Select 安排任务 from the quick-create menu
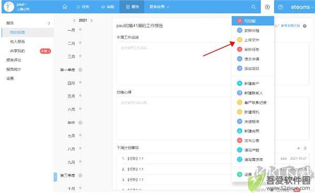Screen dimensions: 315x193 pos(253,49)
